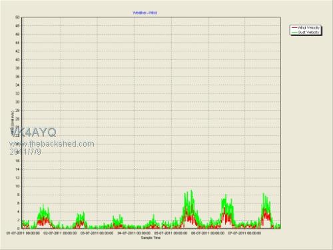Click the 30 value on the Y axis
The height and width of the screenshot is (250, 333).
point(17,102)
